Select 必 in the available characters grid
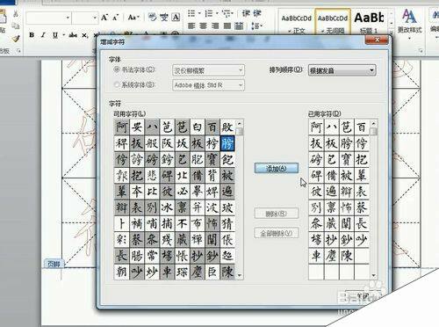 tap(182, 191)
